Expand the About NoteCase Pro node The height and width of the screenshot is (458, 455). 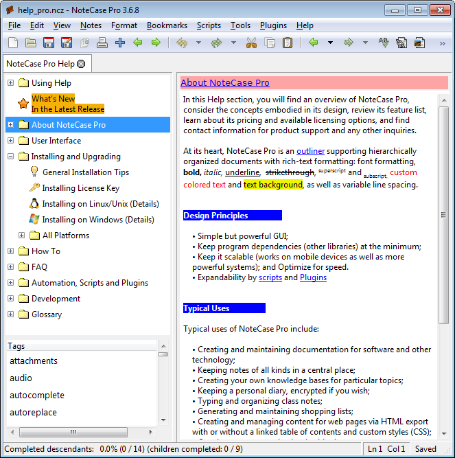(x=10, y=125)
